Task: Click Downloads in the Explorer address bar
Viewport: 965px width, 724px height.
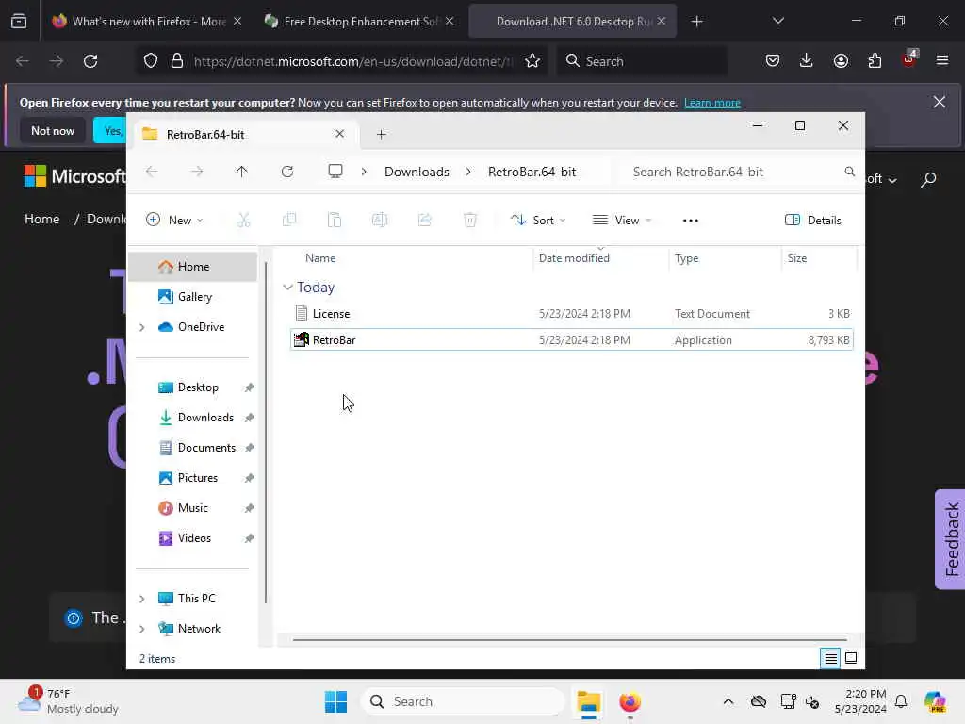Action: point(417,172)
